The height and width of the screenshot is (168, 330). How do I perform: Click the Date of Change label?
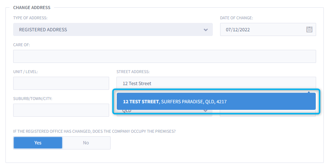(x=236, y=18)
